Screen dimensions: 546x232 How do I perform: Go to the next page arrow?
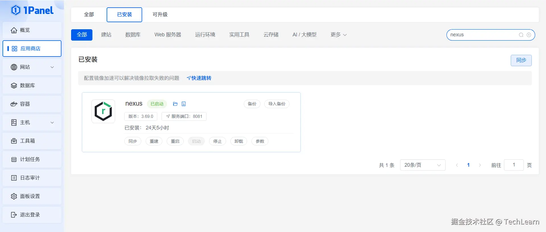click(480, 165)
